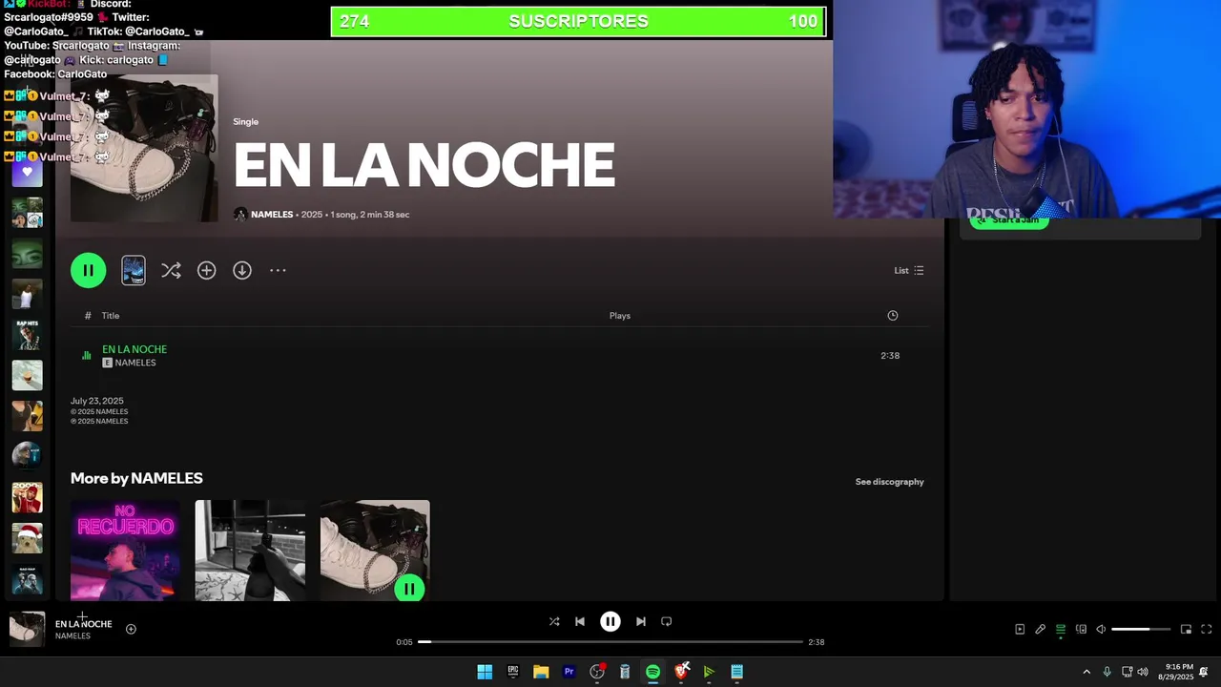
Task: Skip to the next track
Action: [x=641, y=621]
